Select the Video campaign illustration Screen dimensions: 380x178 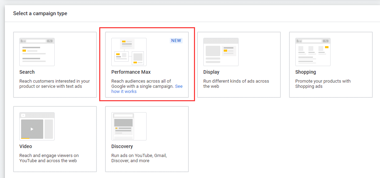(37, 126)
